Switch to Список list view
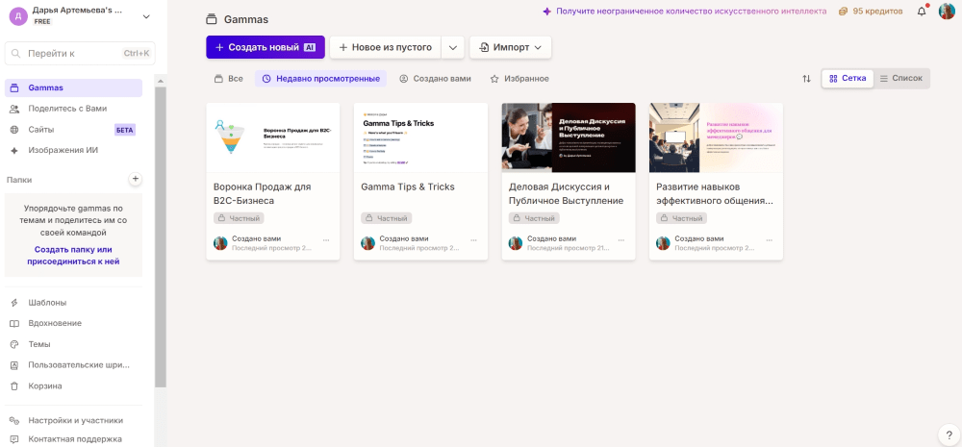 (x=901, y=79)
